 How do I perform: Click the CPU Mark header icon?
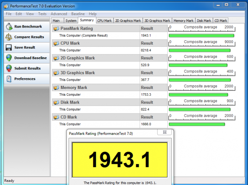coord(56,43)
